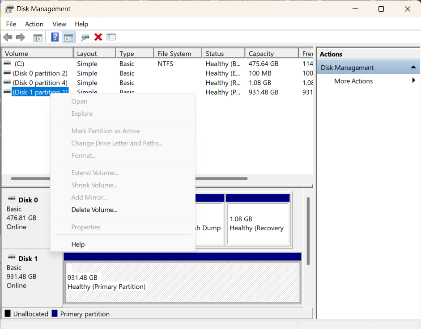Open the Action menu in the menu bar
The width and height of the screenshot is (421, 329).
34,24
